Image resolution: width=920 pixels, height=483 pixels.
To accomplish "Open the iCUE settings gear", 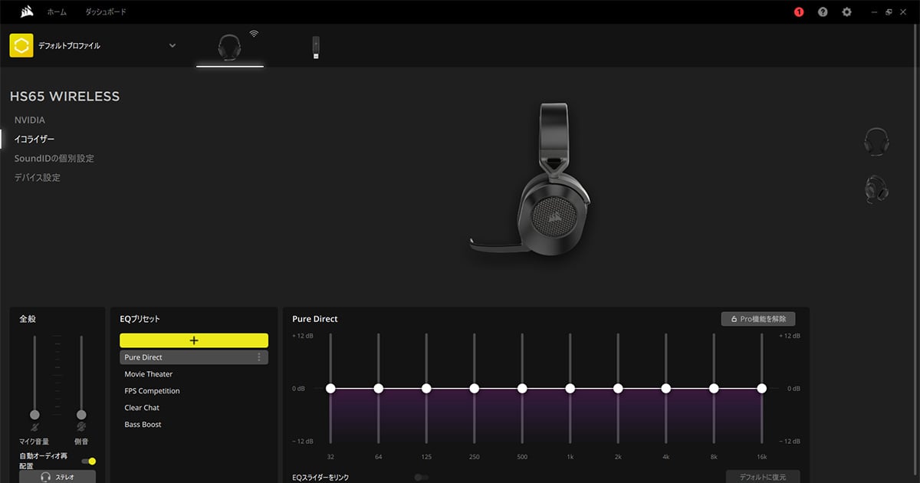I will 846,12.
